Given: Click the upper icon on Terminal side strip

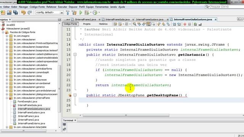Looking at the screenshot, I should [64, 124].
